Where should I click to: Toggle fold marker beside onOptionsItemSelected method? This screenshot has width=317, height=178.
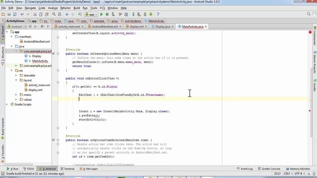pos(58,140)
